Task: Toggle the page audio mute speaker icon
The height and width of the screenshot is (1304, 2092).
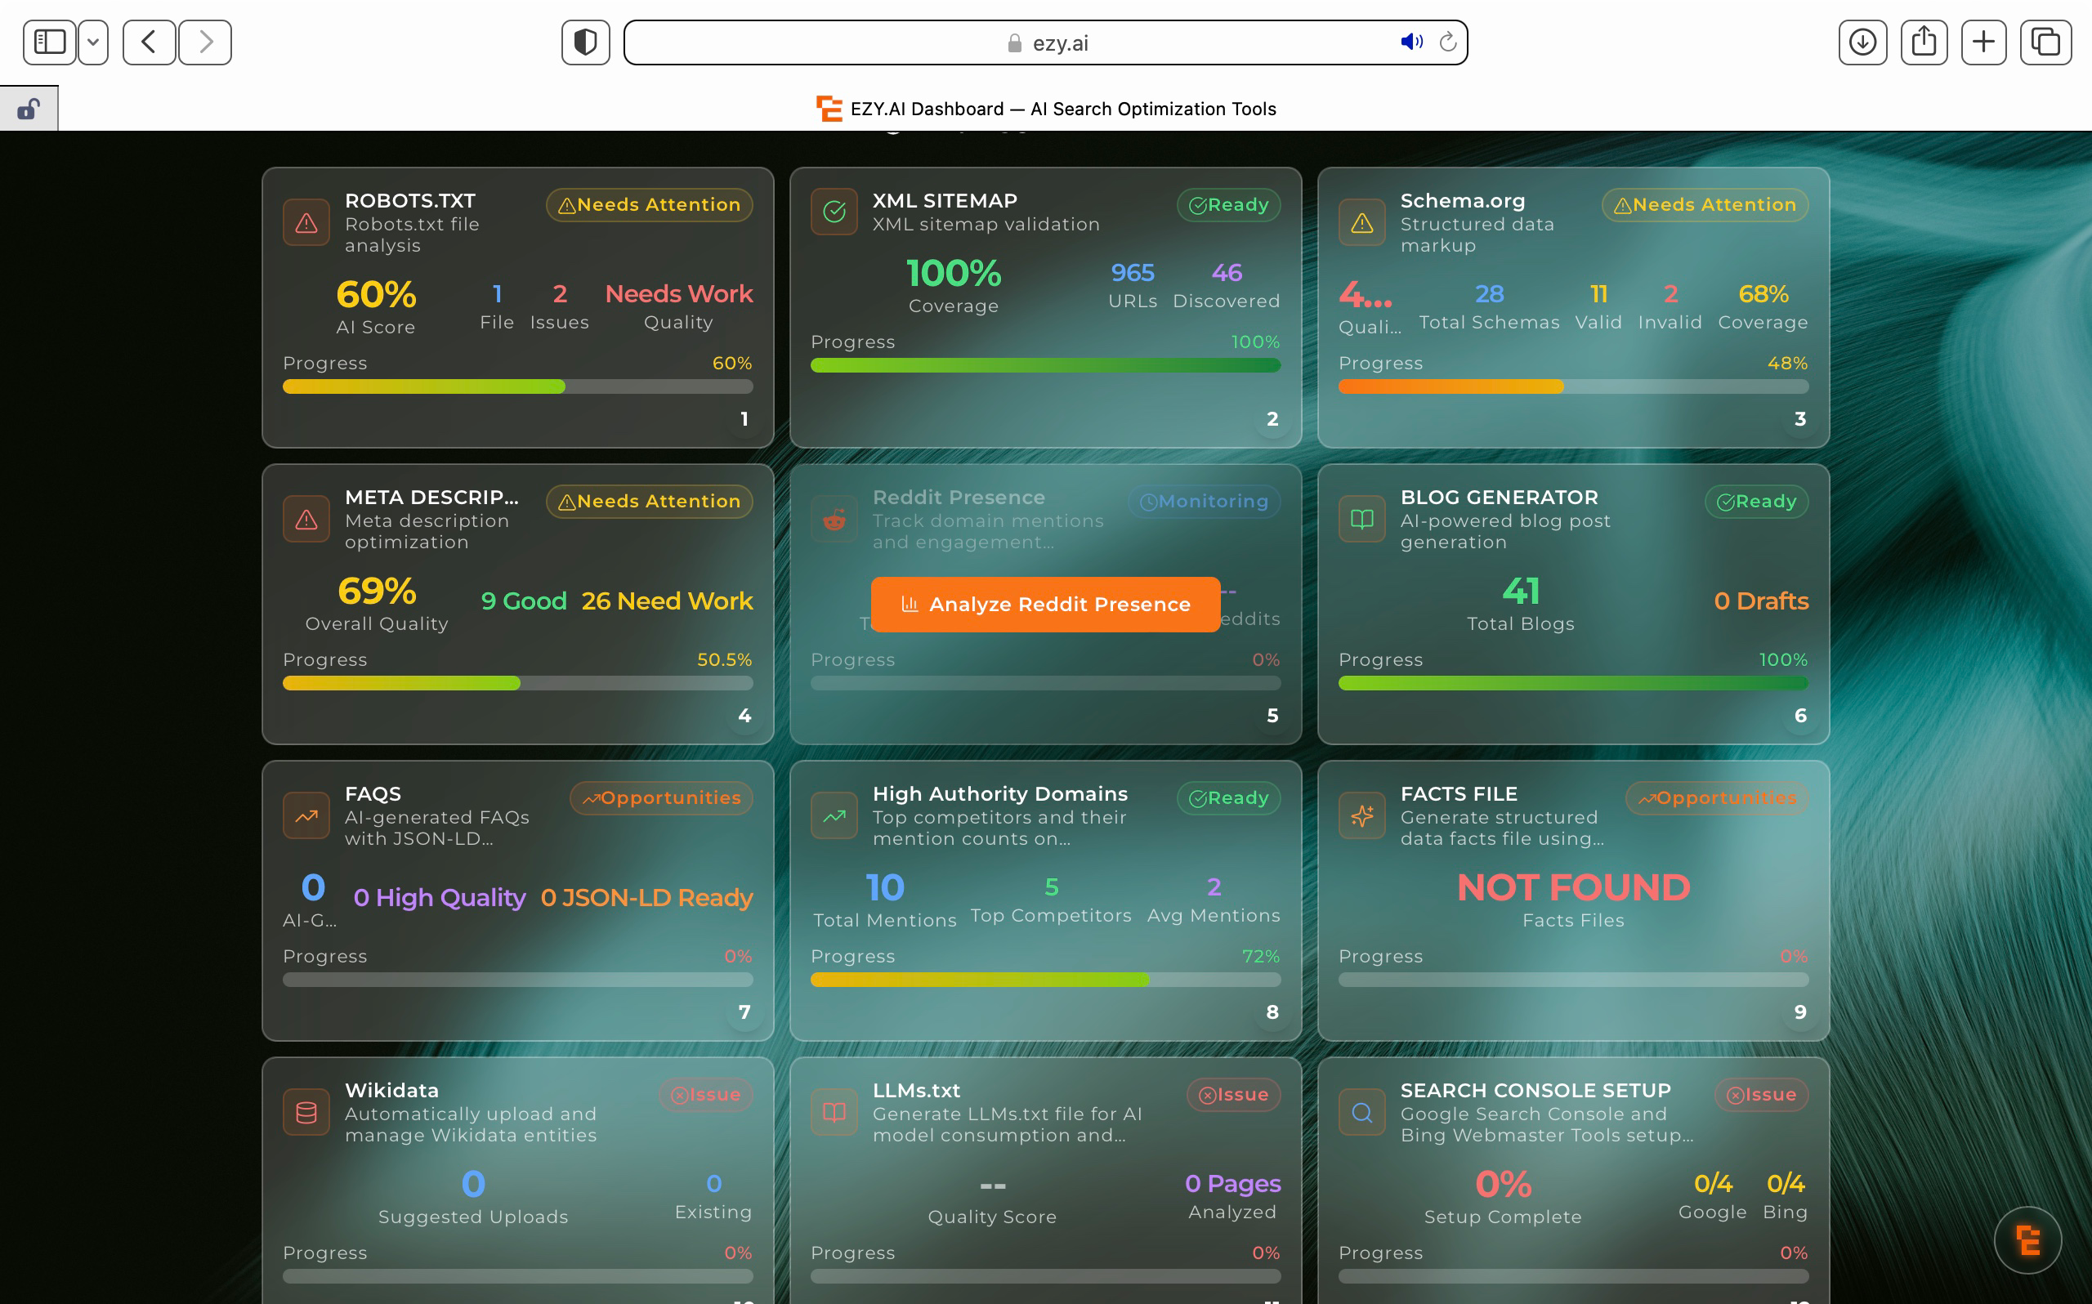Action: [x=1410, y=42]
